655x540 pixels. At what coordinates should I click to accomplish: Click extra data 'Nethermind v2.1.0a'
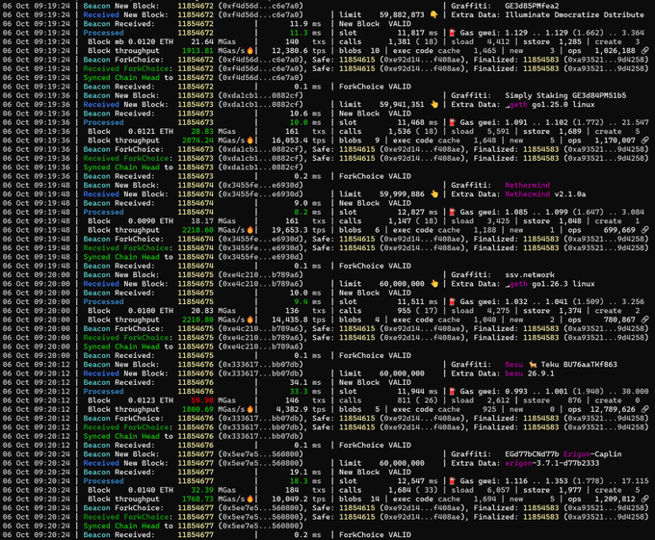click(545, 194)
